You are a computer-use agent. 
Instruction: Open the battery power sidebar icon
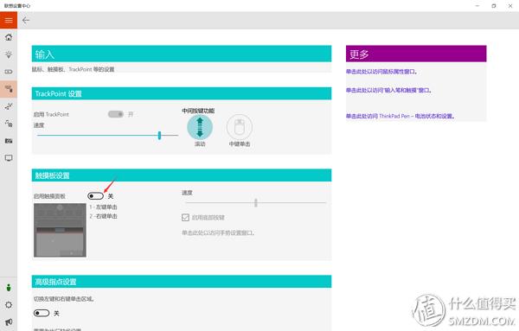click(9, 72)
